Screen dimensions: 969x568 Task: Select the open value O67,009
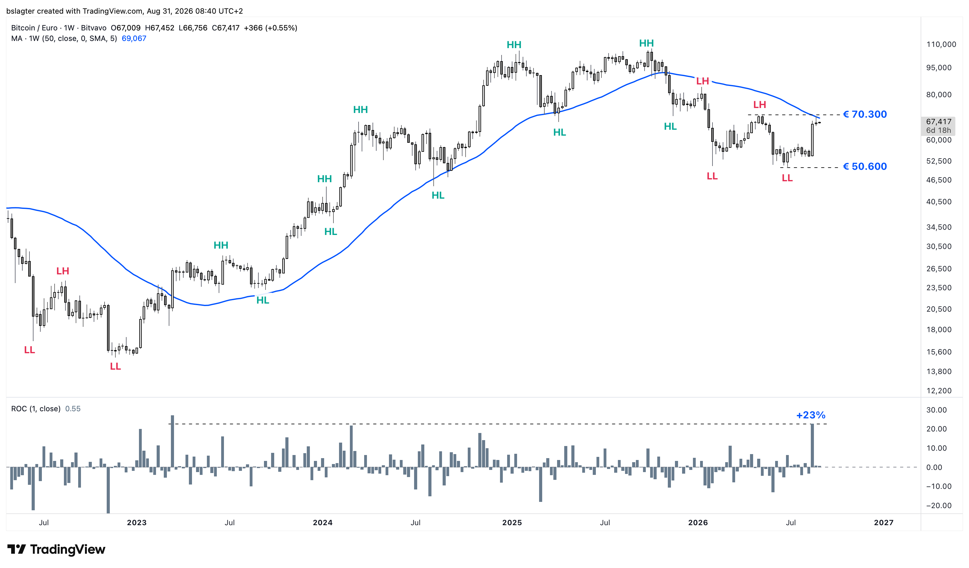[126, 28]
